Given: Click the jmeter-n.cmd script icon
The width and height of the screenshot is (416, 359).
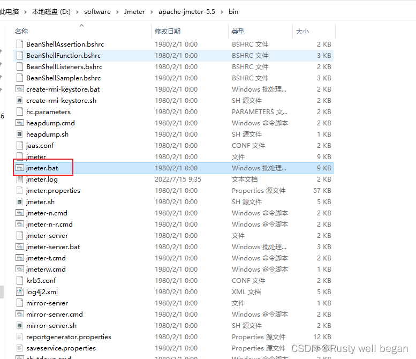Looking at the screenshot, I should 20,213.
